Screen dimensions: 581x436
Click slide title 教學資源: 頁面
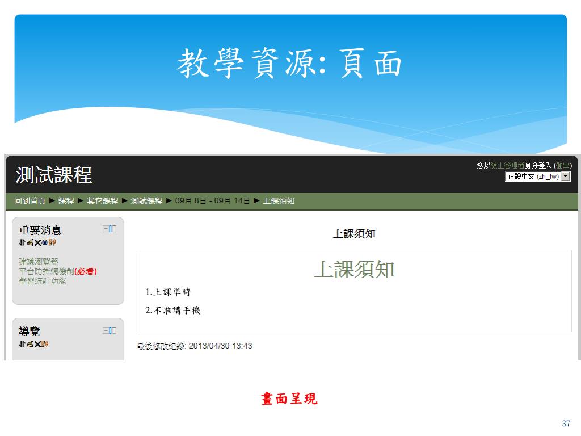290,64
